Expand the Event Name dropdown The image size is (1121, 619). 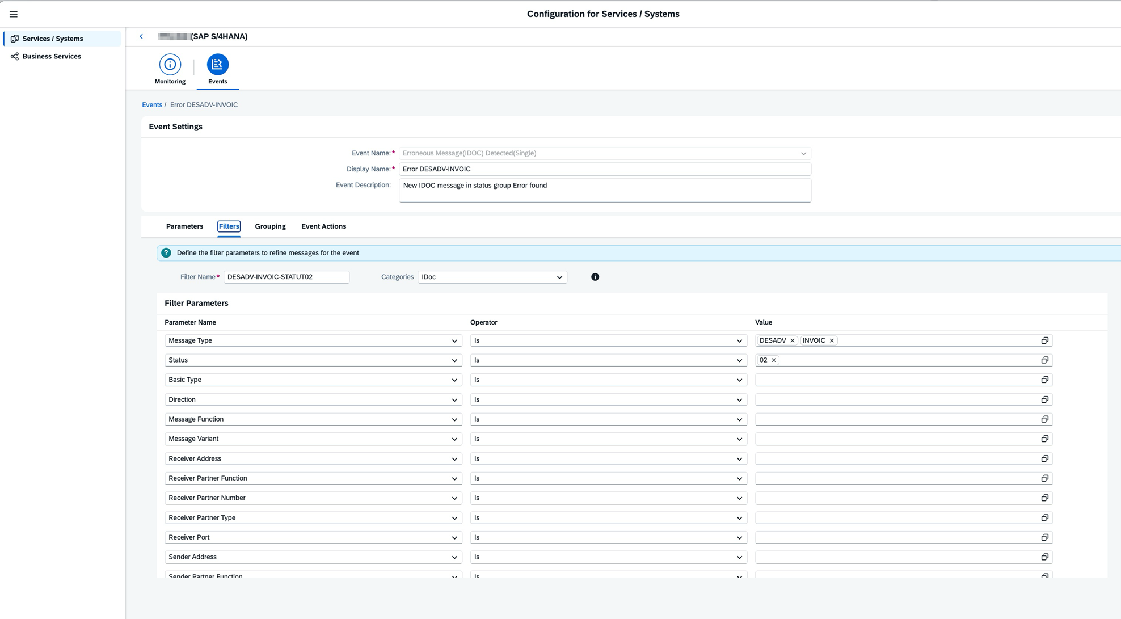803,153
